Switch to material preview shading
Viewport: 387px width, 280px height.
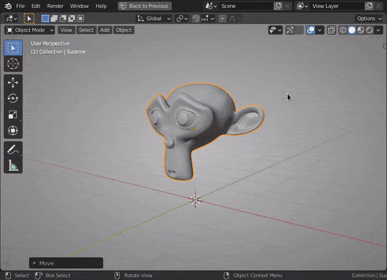click(361, 30)
